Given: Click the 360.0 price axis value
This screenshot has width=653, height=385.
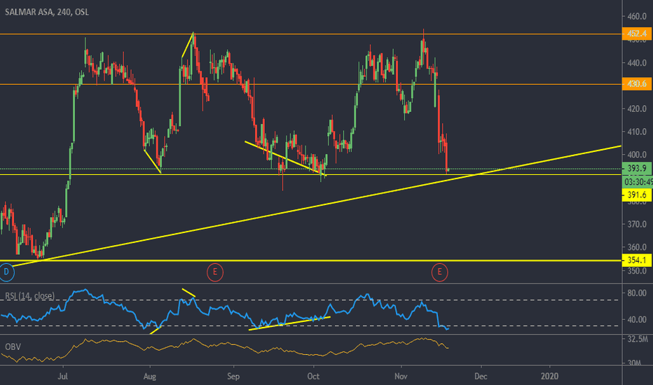Looking at the screenshot, I should [637, 247].
